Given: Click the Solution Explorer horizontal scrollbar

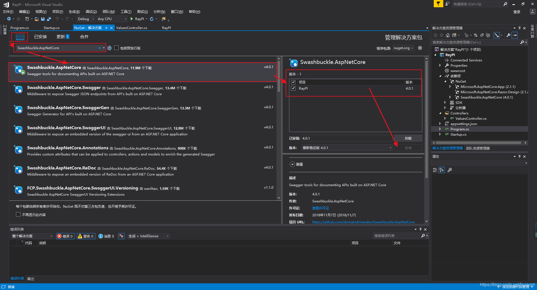Looking at the screenshot, I should click(479, 143).
